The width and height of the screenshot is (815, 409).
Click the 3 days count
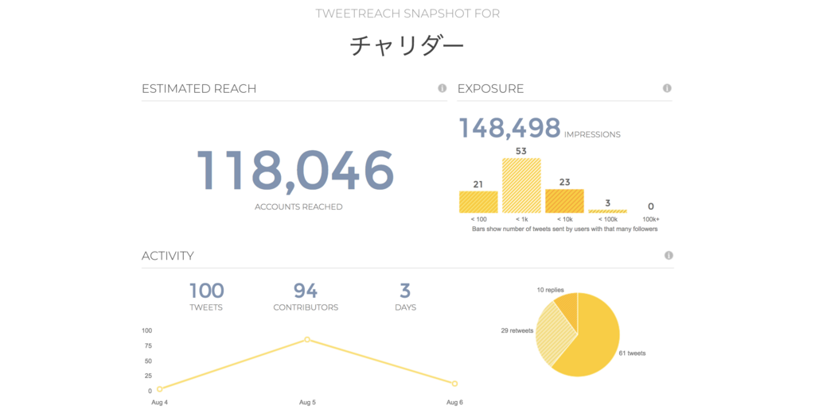coord(405,291)
